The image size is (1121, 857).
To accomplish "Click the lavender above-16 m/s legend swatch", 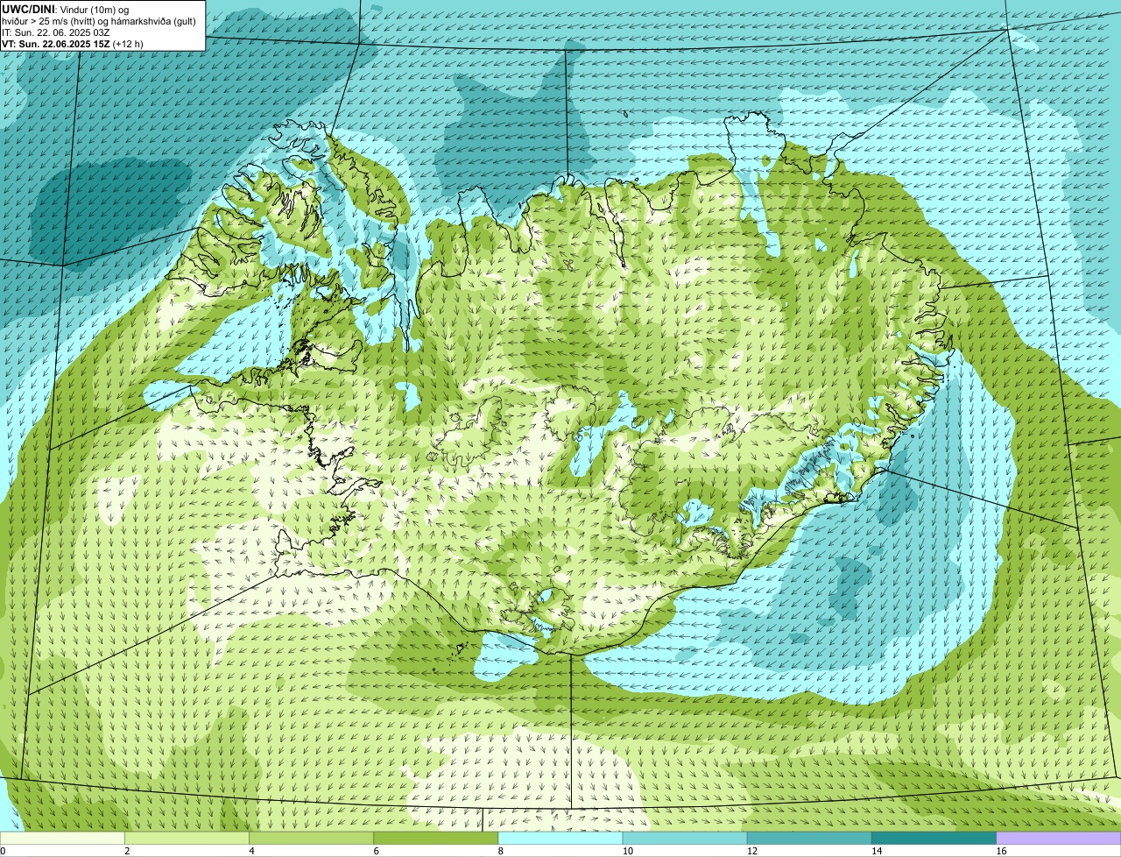I will (1059, 839).
